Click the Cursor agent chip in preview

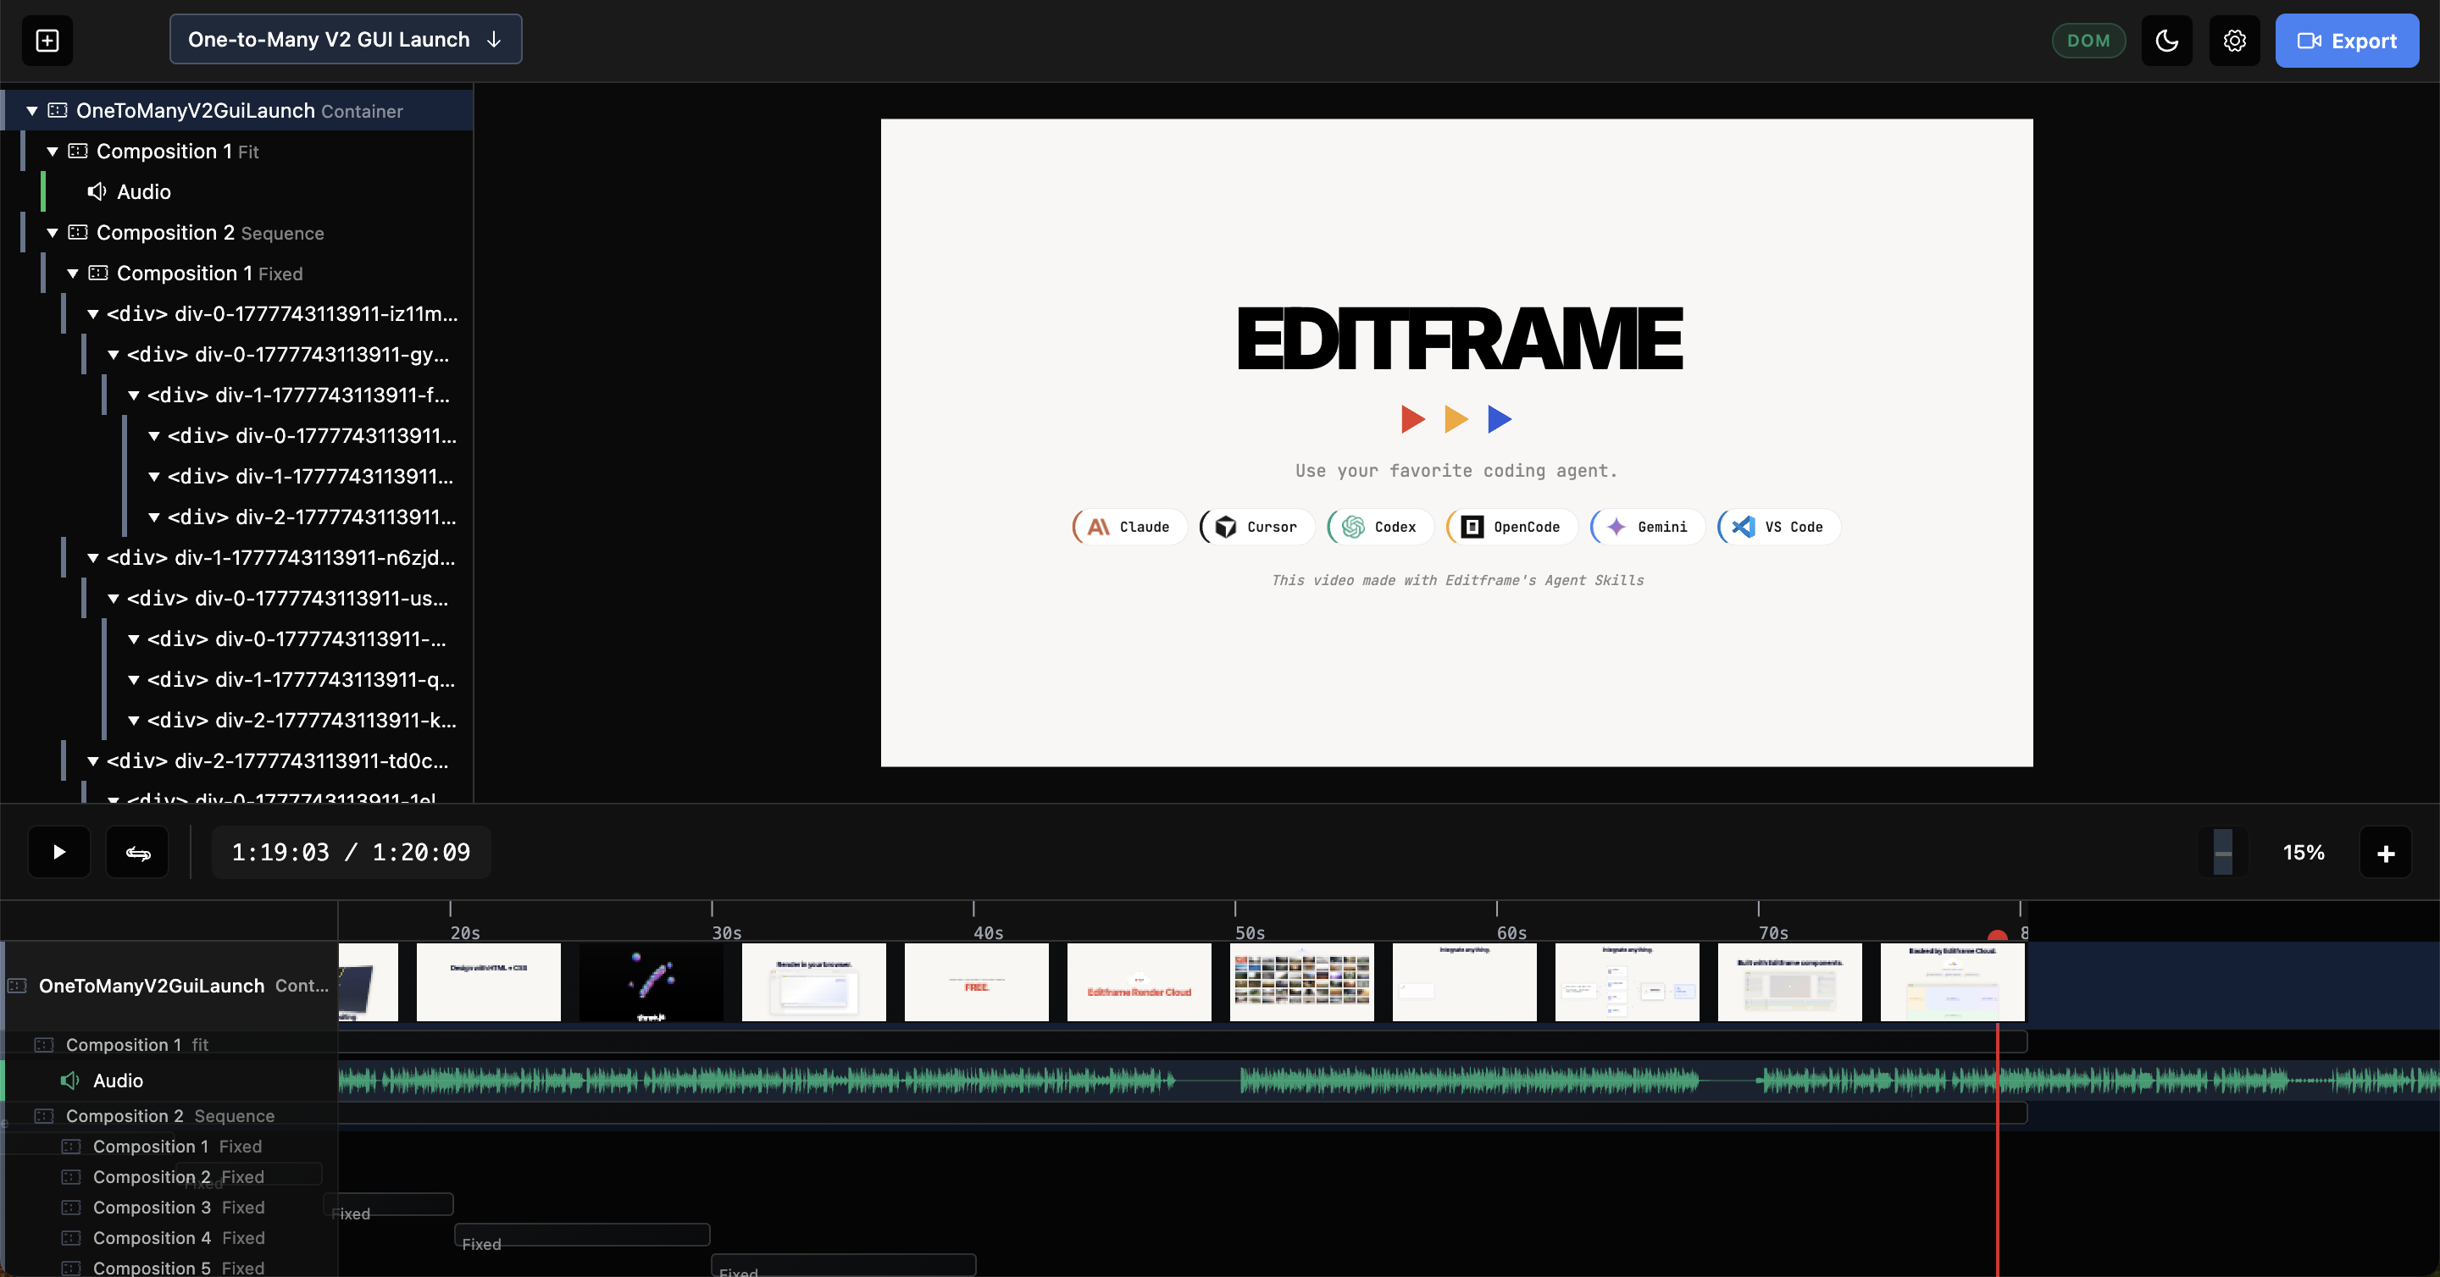pos(1257,527)
